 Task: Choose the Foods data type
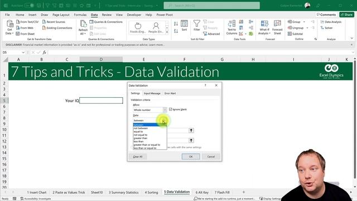pyautogui.click(x=138, y=27)
